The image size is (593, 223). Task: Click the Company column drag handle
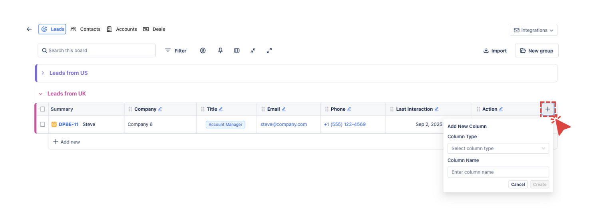point(130,109)
